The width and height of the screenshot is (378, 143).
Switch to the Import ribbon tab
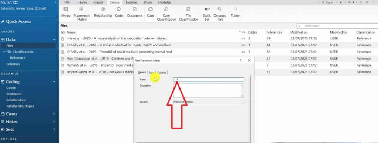click(98, 3)
